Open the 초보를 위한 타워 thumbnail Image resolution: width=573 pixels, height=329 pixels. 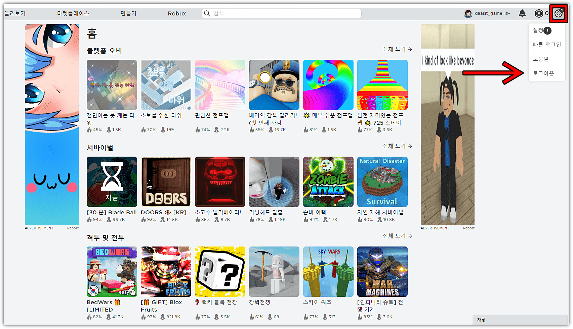pyautogui.click(x=166, y=85)
